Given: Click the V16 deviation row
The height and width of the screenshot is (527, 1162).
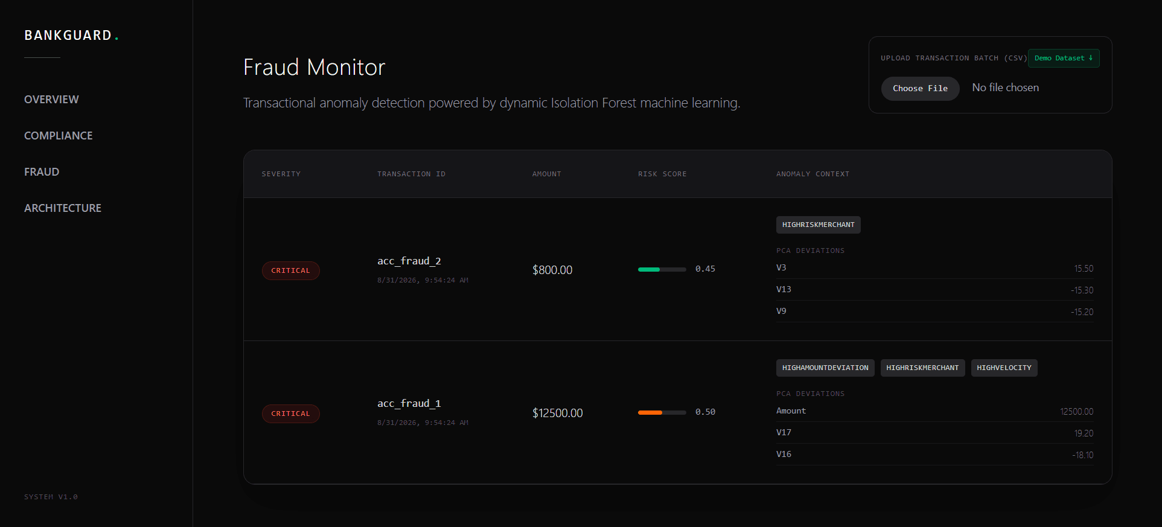Looking at the screenshot, I should (934, 455).
